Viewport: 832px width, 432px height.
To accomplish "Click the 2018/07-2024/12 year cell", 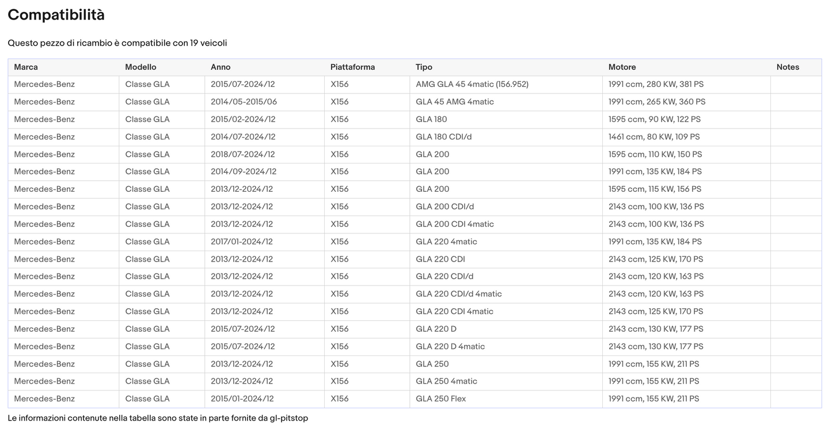I will point(242,154).
